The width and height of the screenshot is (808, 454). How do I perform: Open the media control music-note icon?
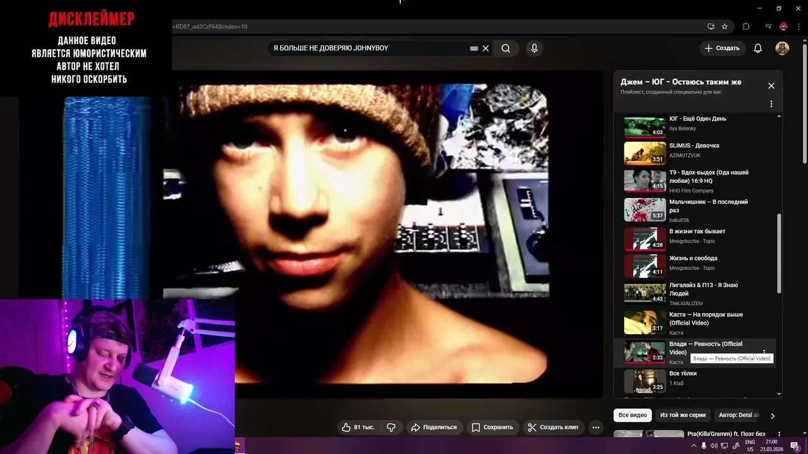pos(768,26)
